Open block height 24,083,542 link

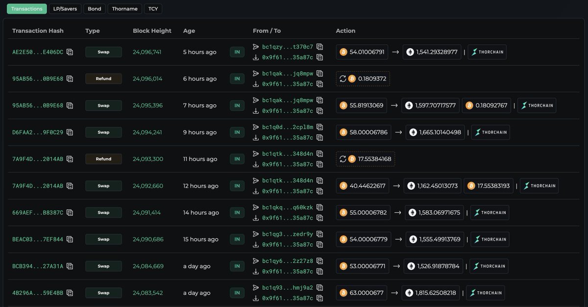[147, 293]
